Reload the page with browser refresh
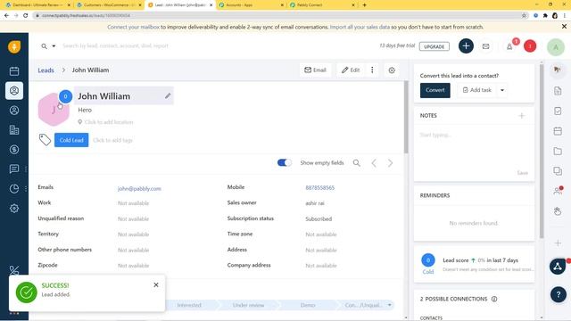Image resolution: width=571 pixels, height=321 pixels. tap(26, 16)
